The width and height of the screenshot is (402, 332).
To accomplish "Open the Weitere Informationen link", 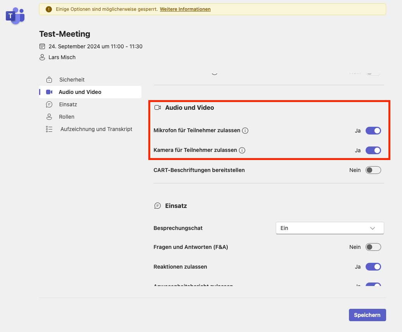I will click(x=185, y=9).
